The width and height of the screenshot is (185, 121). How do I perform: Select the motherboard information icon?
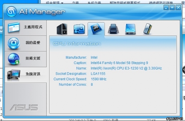79,29
